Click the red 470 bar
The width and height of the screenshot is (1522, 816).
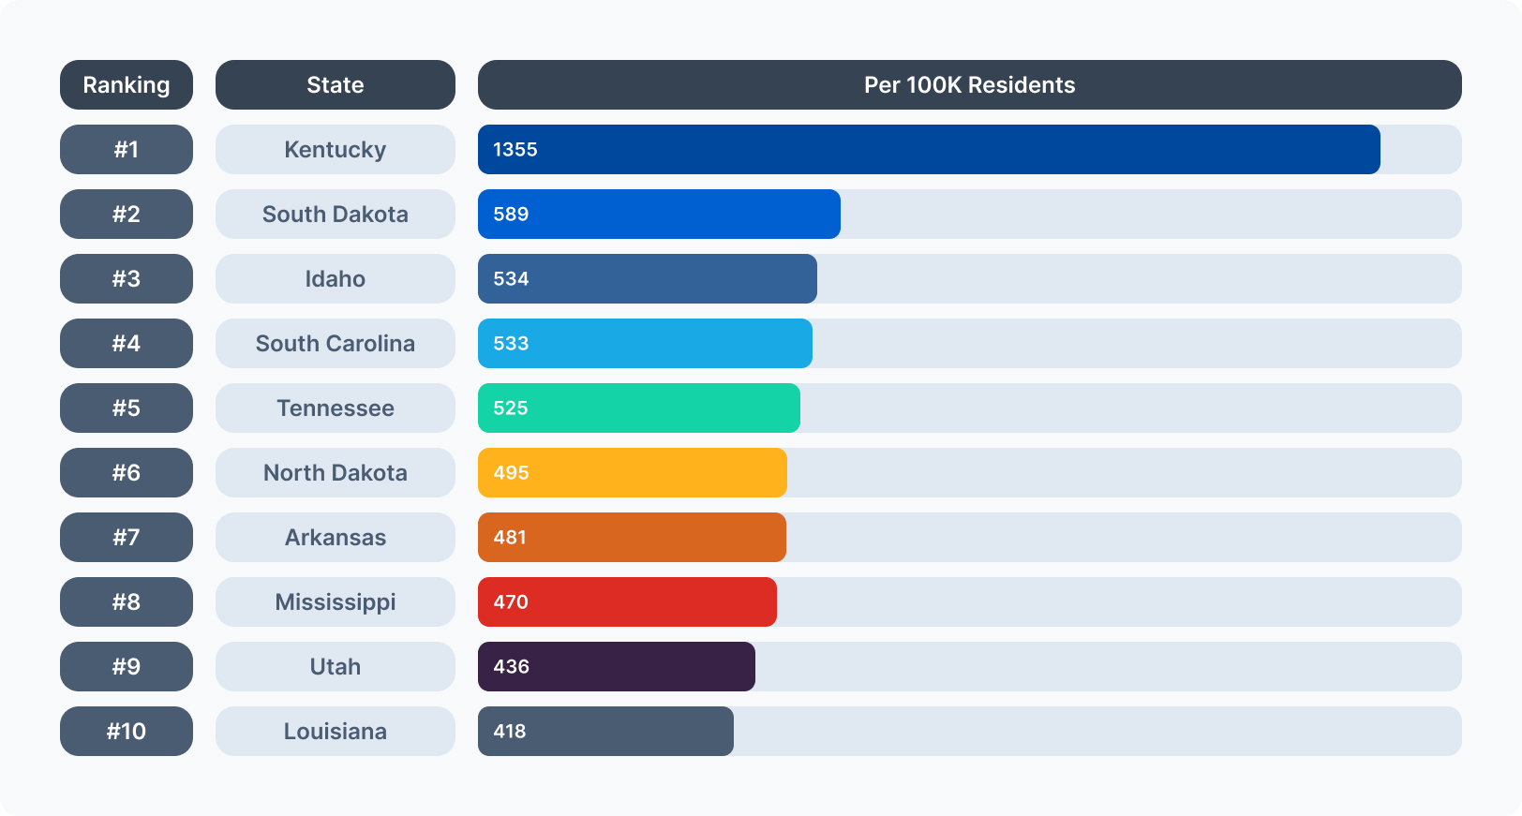(x=627, y=602)
